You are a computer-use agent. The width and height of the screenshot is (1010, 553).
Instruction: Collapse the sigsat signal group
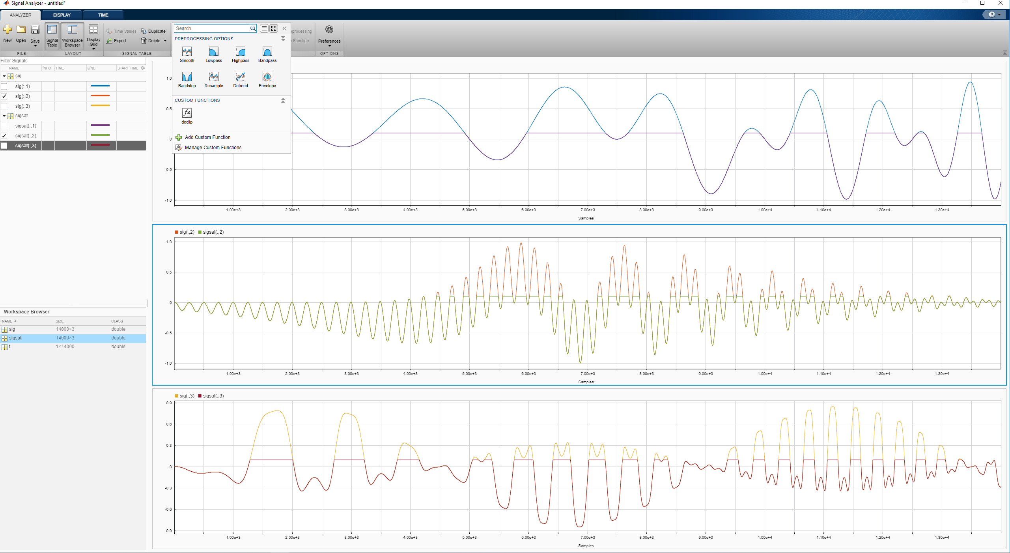point(4,116)
